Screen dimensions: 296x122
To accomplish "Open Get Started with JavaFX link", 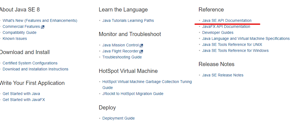I will [24, 100].
